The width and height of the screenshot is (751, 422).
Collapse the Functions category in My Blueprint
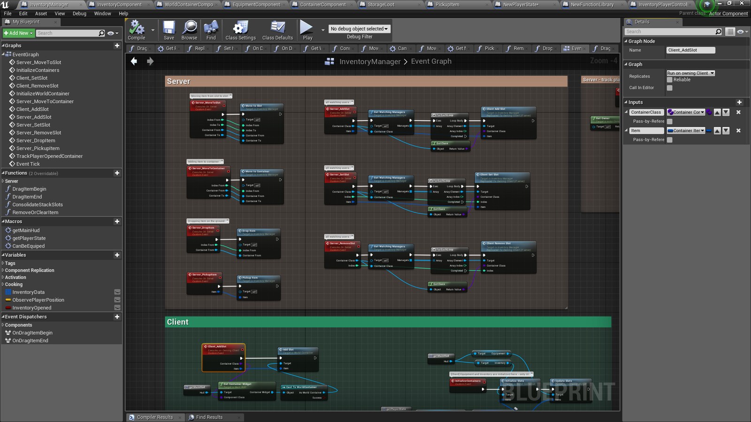point(4,173)
